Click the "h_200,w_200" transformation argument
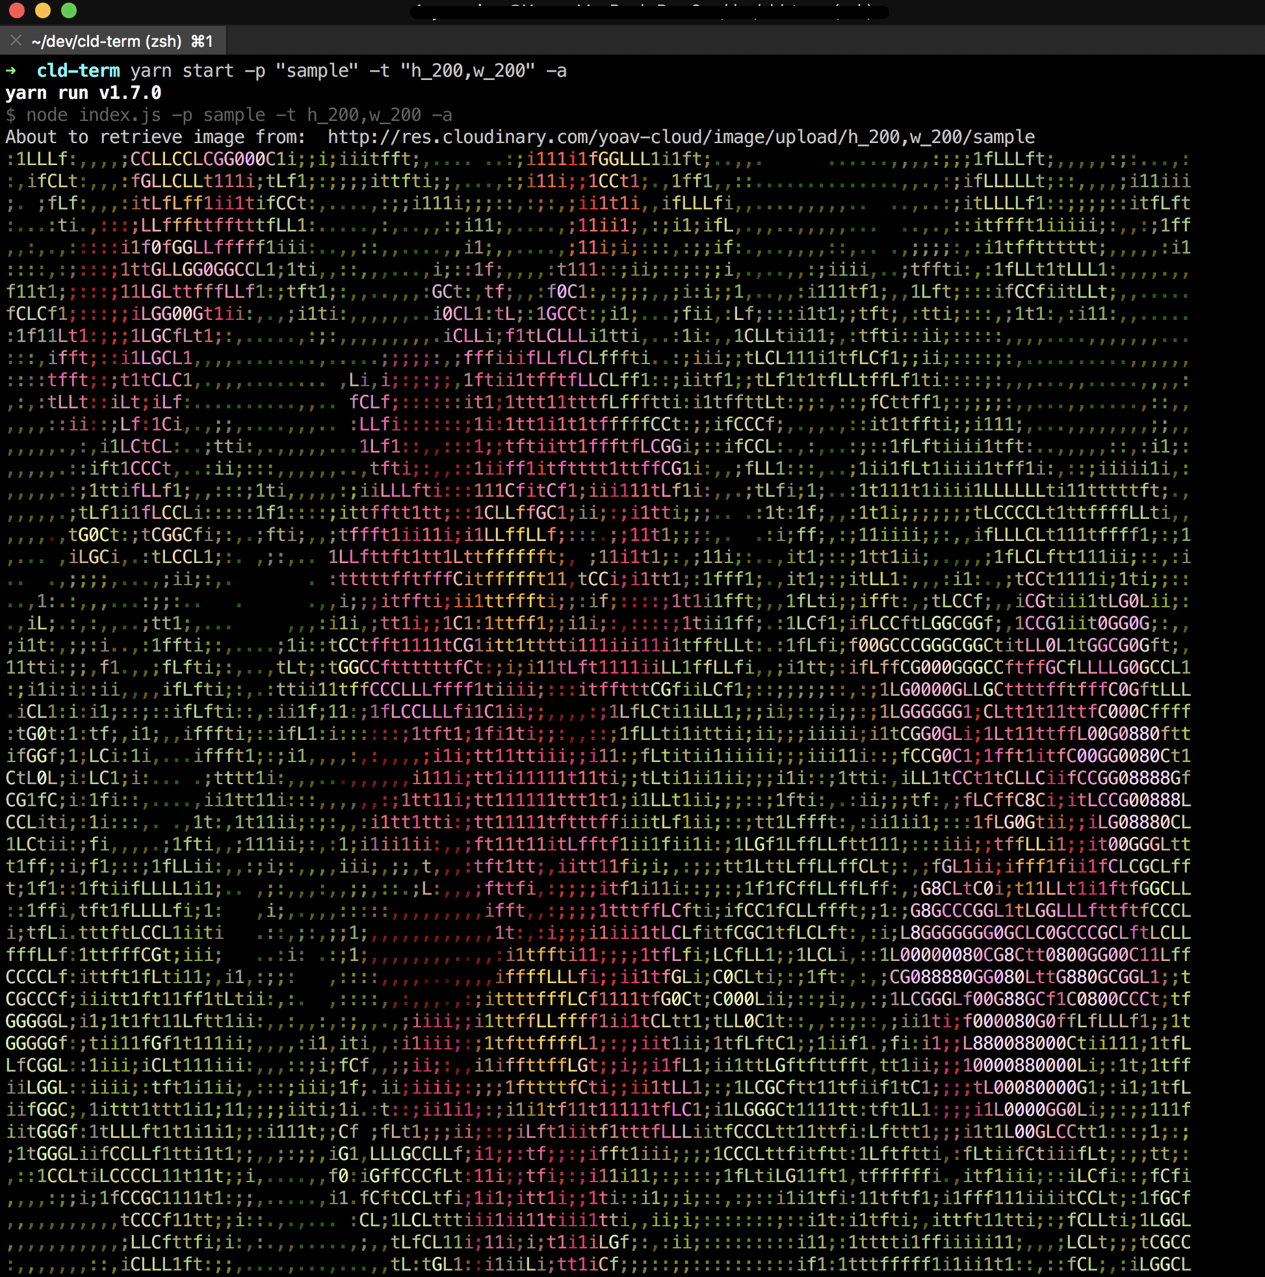Screen dimensions: 1265x1277 tap(467, 71)
